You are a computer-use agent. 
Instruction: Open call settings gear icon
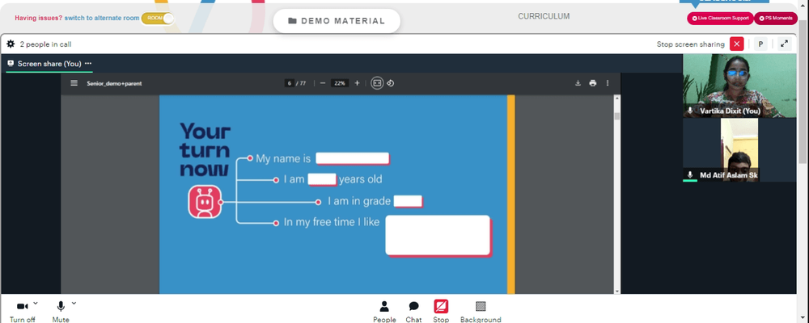[11, 44]
